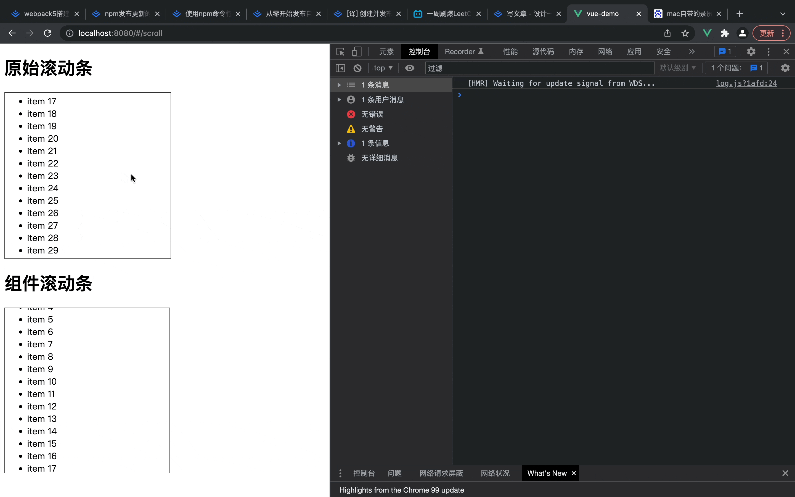Screen dimensions: 795x497
Task: Click the browser extensions puzzle icon
Action: pos(725,33)
